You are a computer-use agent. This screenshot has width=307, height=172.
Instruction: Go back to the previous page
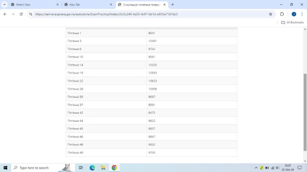(x=5, y=14)
